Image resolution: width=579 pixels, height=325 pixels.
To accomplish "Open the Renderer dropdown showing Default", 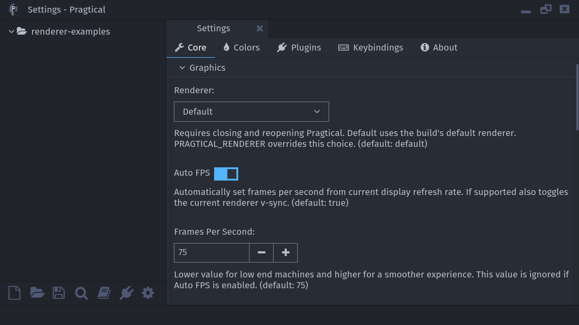I will click(x=252, y=112).
